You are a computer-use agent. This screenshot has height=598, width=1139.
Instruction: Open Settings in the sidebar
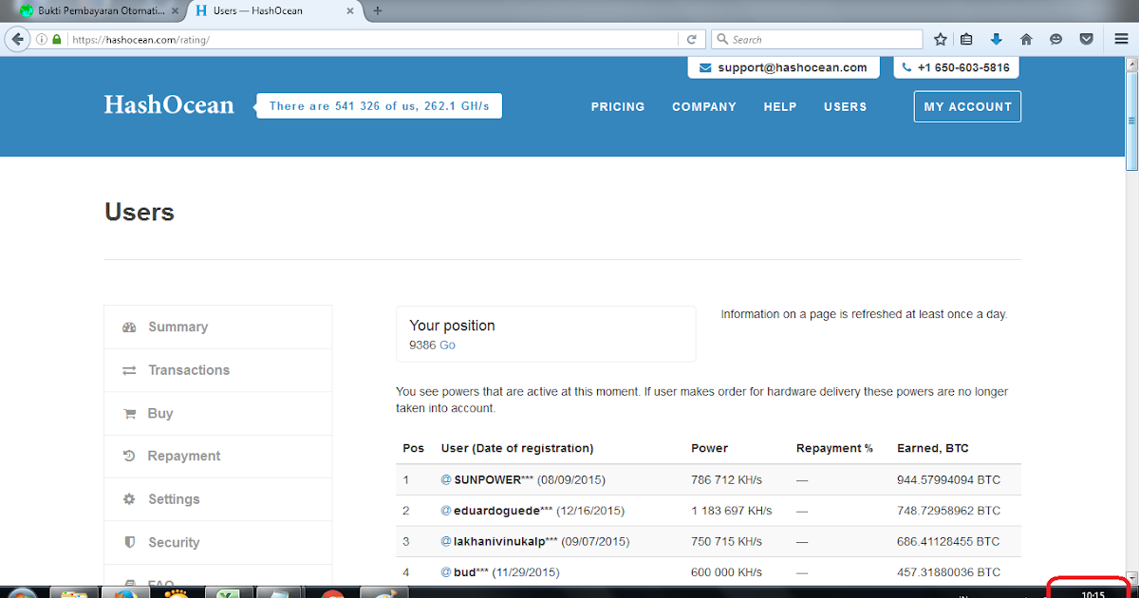point(217,499)
